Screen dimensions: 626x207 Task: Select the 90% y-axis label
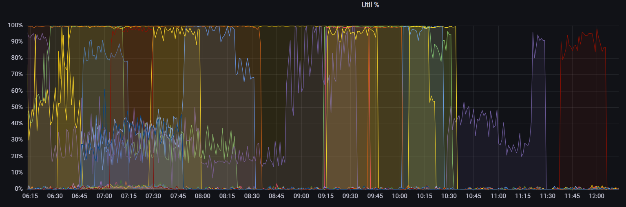(17, 42)
